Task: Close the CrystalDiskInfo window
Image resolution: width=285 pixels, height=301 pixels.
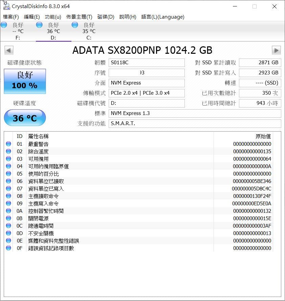Action: point(275,6)
